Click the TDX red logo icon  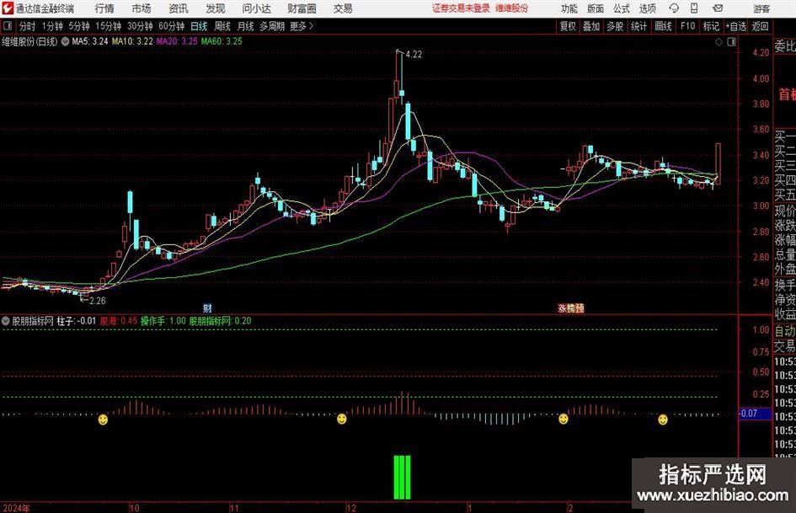[x=8, y=8]
